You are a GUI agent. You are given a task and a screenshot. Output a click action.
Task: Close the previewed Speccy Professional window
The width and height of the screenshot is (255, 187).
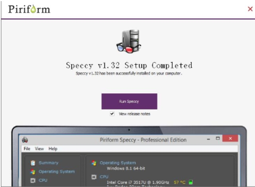(x=230, y=138)
